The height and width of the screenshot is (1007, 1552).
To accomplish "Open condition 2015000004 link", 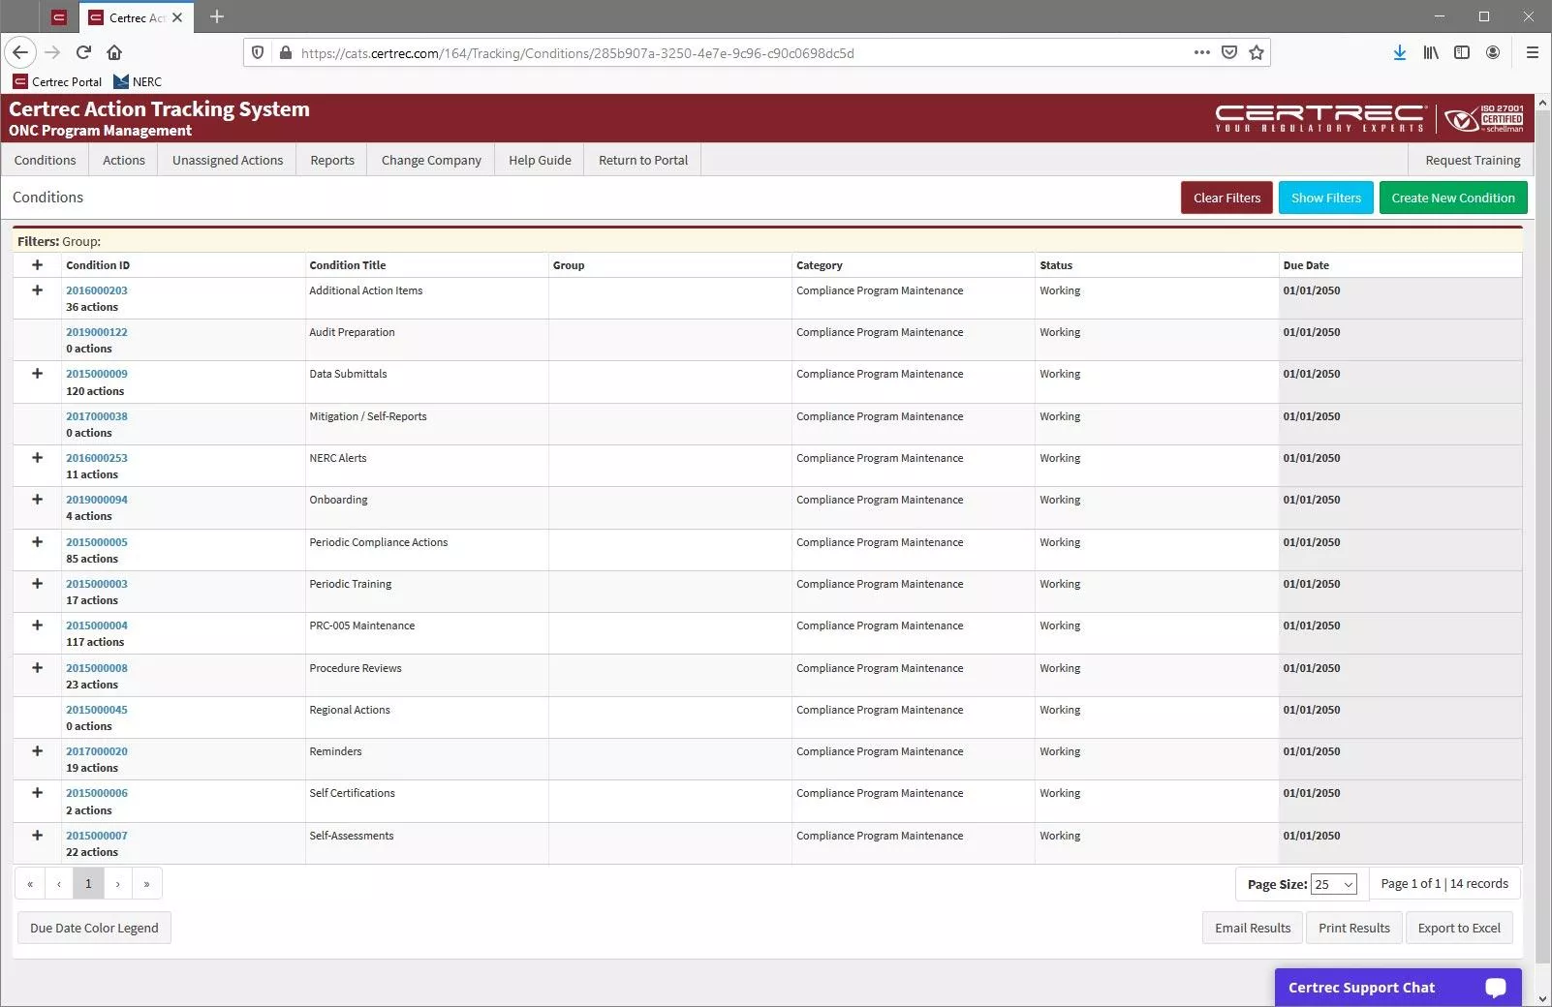I will [97, 626].
